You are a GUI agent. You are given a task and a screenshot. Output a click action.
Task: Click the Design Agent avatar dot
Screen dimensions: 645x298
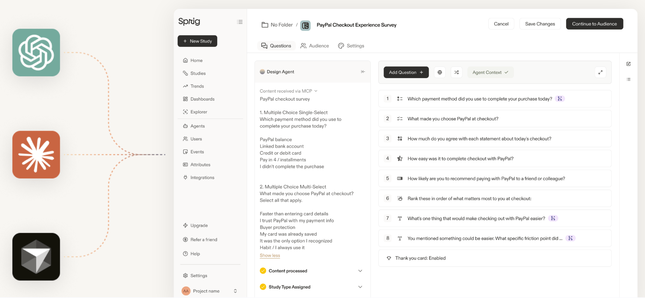[x=262, y=72]
